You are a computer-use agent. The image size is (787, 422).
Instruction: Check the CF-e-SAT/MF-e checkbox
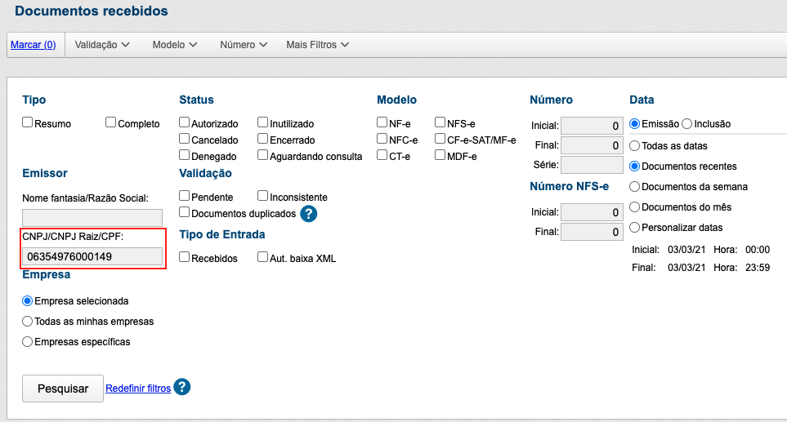coord(440,139)
